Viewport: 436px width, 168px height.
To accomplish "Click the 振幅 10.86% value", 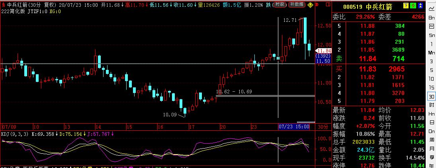I will (x=366, y=135).
